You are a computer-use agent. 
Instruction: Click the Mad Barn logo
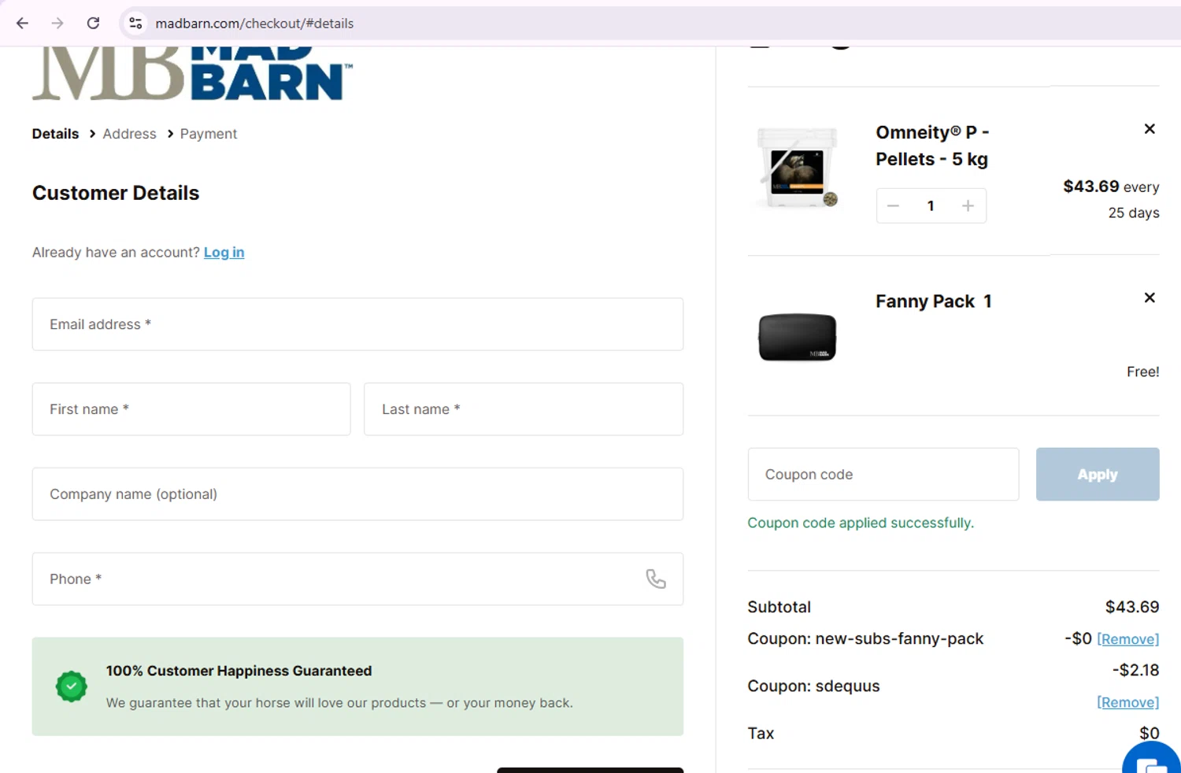click(x=192, y=73)
